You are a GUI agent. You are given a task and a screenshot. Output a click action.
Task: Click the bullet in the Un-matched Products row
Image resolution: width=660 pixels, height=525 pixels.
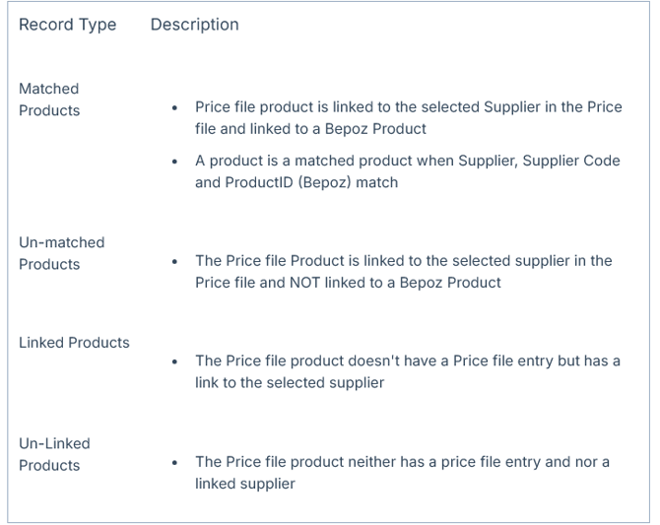click(x=175, y=262)
